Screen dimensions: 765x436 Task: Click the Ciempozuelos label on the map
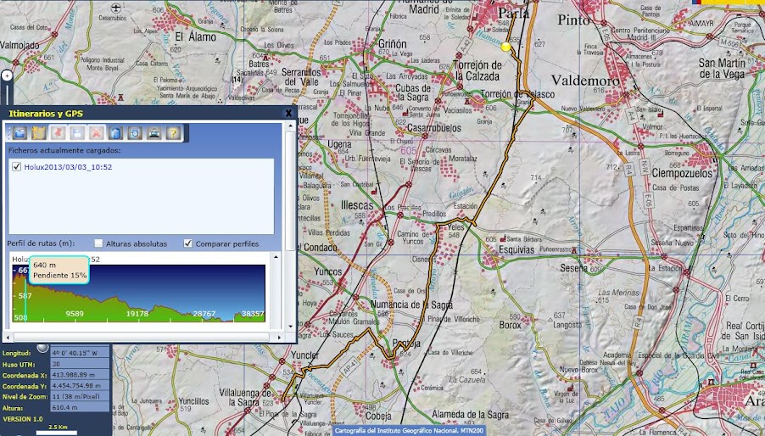tap(682, 173)
